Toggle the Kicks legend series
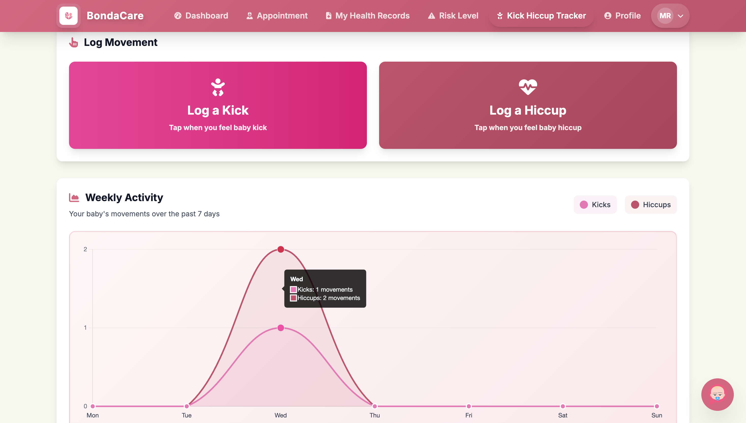Screen dimensions: 746x423 (595, 205)
